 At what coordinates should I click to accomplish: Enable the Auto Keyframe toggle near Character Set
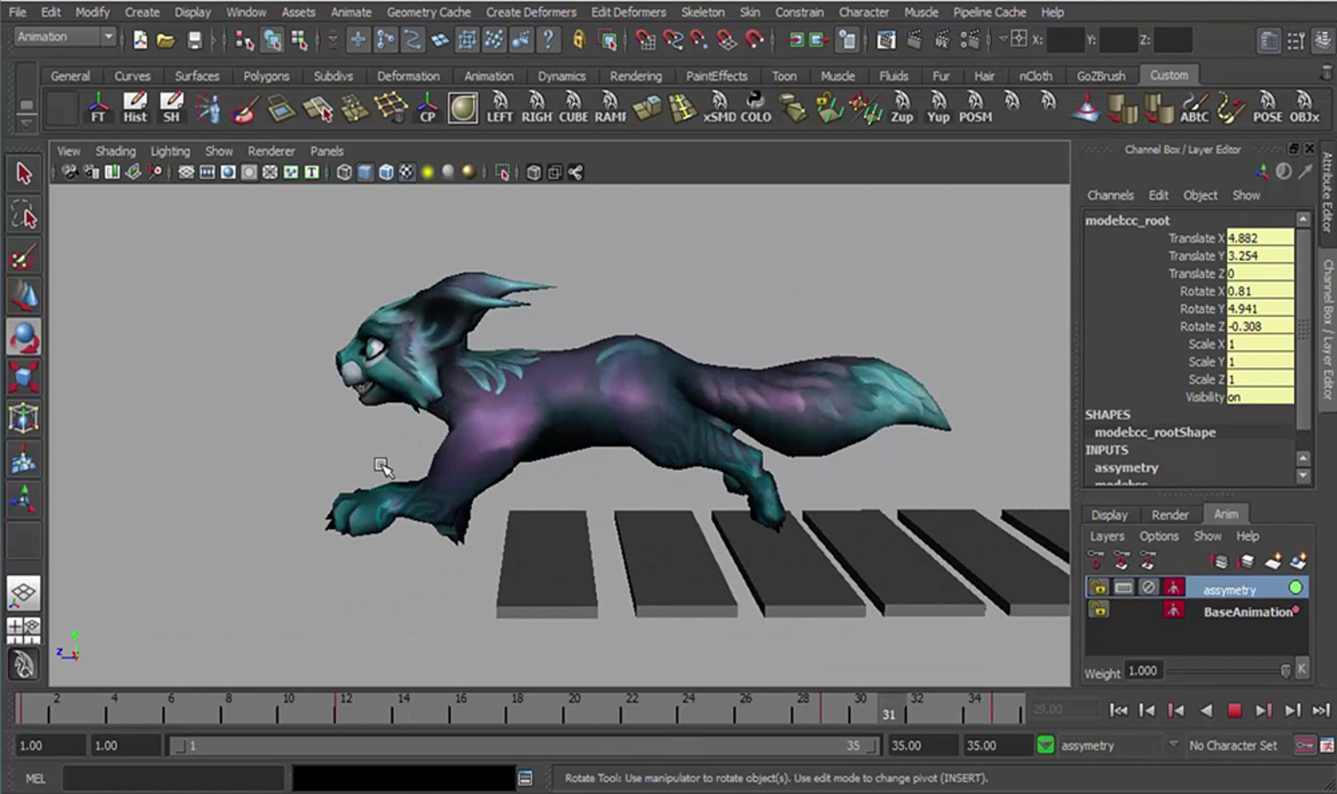click(x=1303, y=745)
